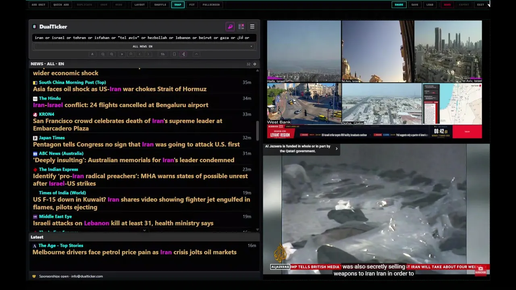The height and width of the screenshot is (290, 516).
Task: Open Indian Express MHA warns states headline
Action: point(140,180)
